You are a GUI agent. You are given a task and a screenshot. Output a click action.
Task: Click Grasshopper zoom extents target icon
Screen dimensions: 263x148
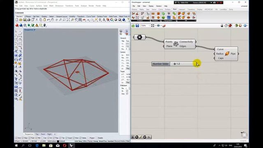pos(152,25)
